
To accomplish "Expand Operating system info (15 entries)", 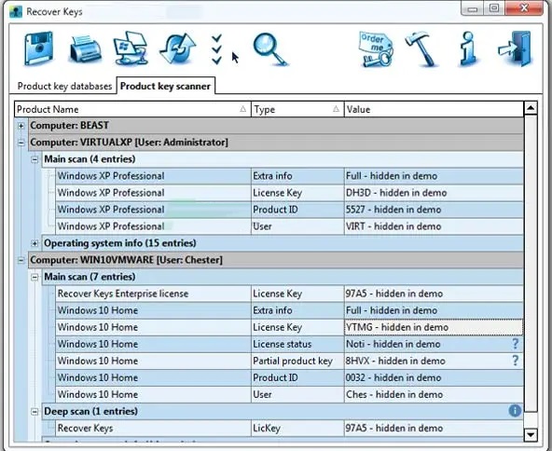I will (34, 243).
